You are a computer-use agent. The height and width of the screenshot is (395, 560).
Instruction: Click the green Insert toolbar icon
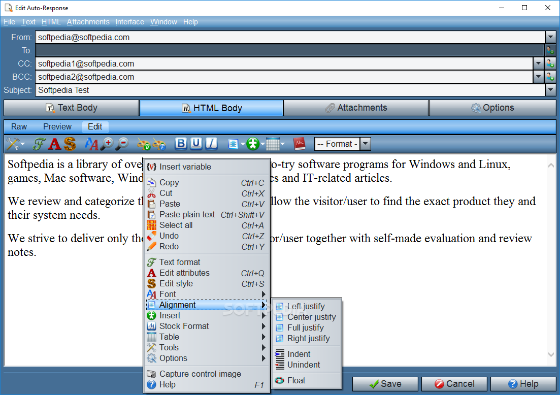pyautogui.click(x=253, y=144)
